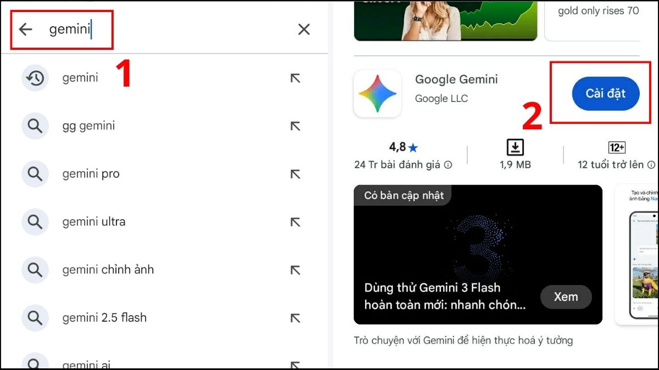
Task: Click the Google Gemini app icon
Action: coord(377,93)
